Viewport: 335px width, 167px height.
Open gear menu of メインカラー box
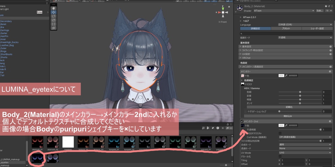(330, 72)
